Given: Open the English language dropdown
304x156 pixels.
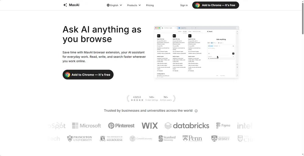Looking at the screenshot, I should pos(114,5).
